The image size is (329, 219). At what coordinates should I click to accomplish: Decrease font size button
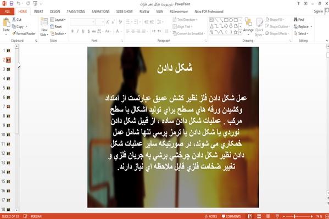pyautogui.click(x=113, y=22)
